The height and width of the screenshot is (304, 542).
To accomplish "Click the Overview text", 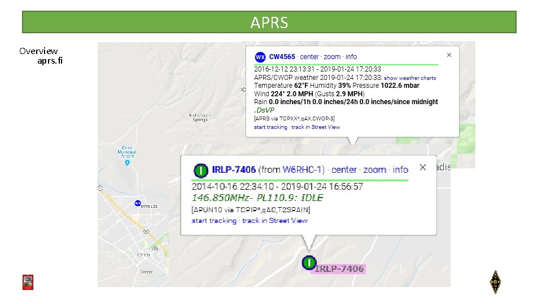I will (x=38, y=51).
